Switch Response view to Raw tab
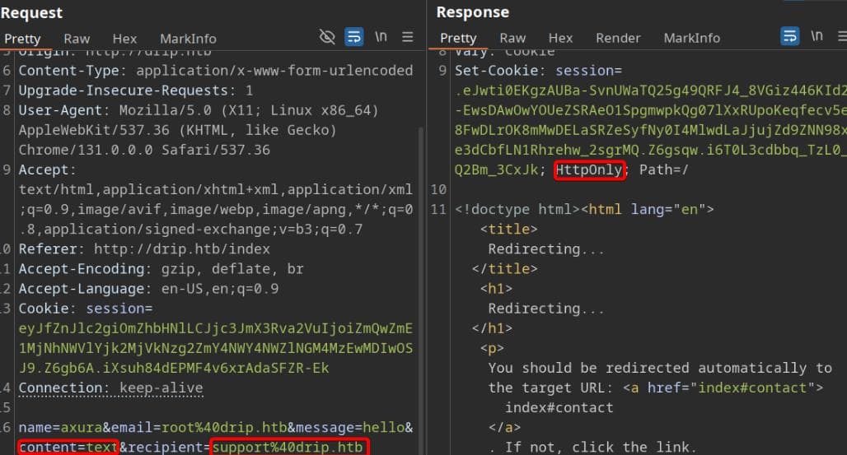This screenshot has height=455, width=847. coord(512,38)
